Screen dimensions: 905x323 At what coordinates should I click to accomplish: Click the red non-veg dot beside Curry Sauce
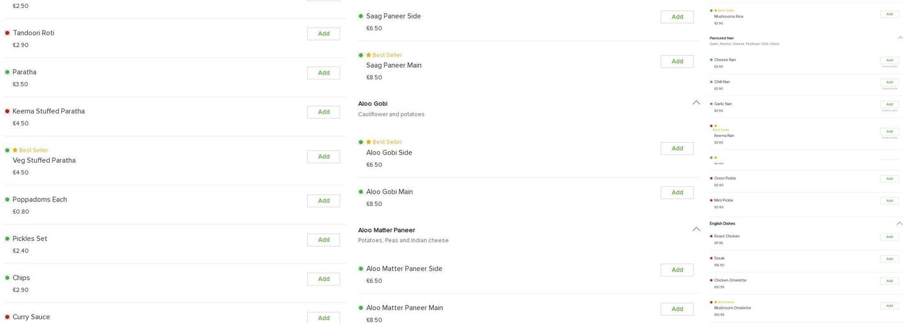(x=7, y=317)
